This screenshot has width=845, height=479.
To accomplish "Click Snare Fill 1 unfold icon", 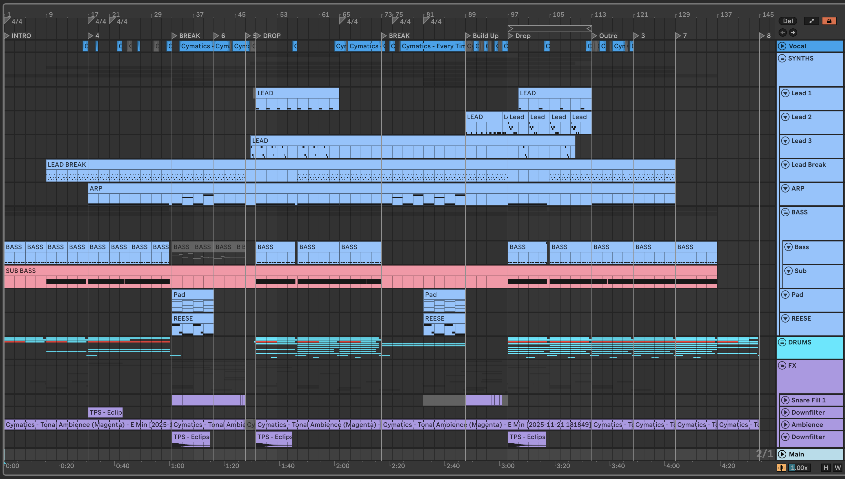I will pyautogui.click(x=785, y=400).
